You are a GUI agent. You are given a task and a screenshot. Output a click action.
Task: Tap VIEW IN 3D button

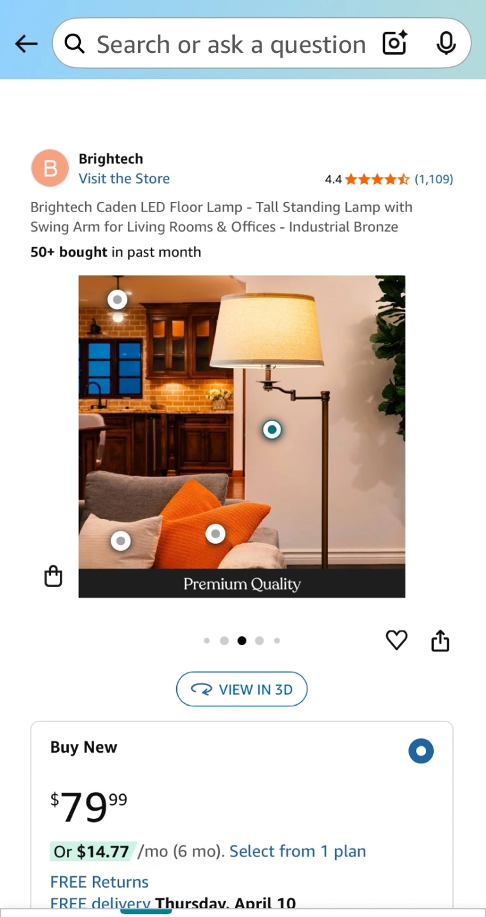click(x=242, y=689)
